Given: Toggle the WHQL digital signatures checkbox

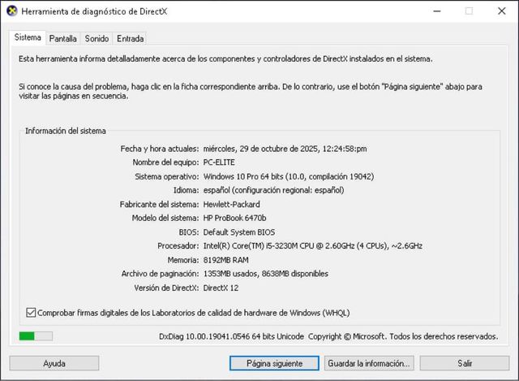Looking at the screenshot, I should (31, 313).
